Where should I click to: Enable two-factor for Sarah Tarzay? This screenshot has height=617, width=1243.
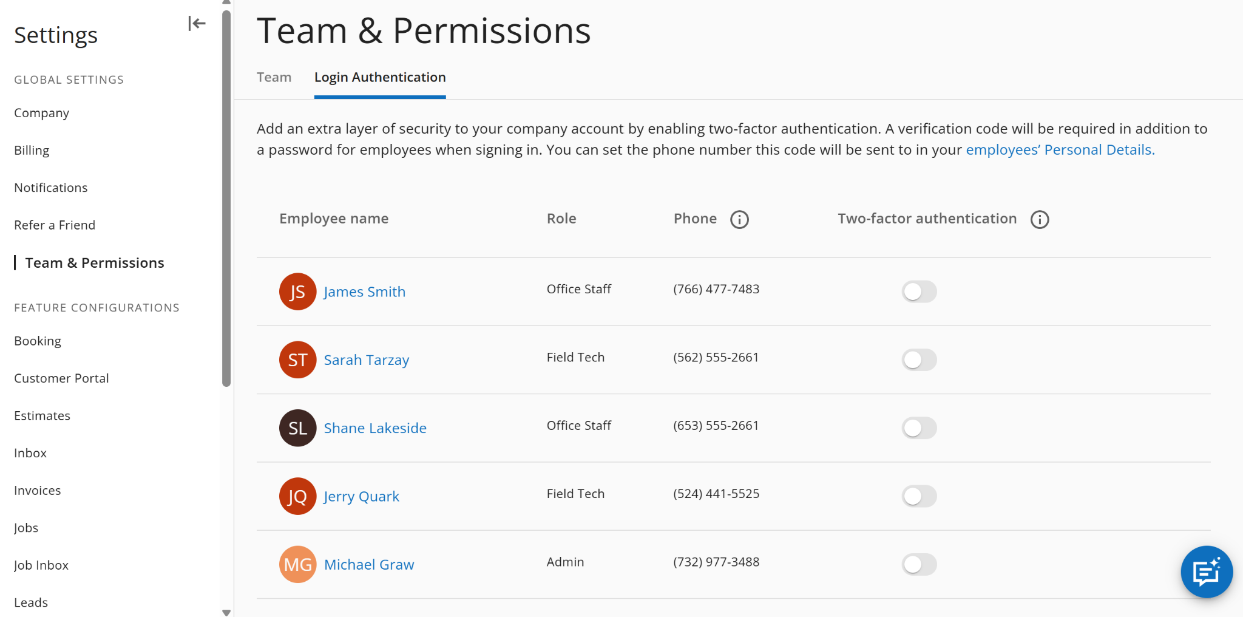[x=919, y=360]
